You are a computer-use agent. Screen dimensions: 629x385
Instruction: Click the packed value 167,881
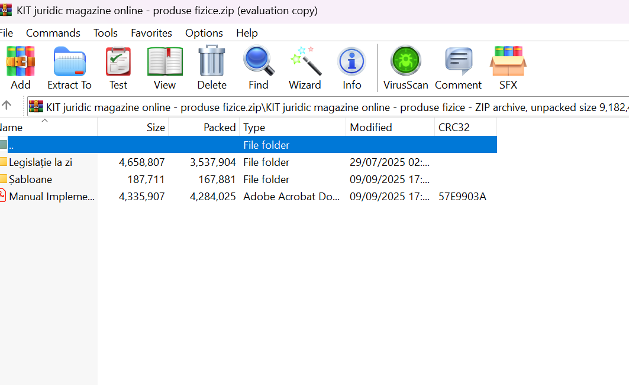click(217, 180)
